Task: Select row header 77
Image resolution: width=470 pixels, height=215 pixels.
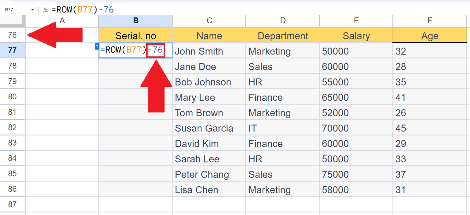Action: [x=12, y=50]
